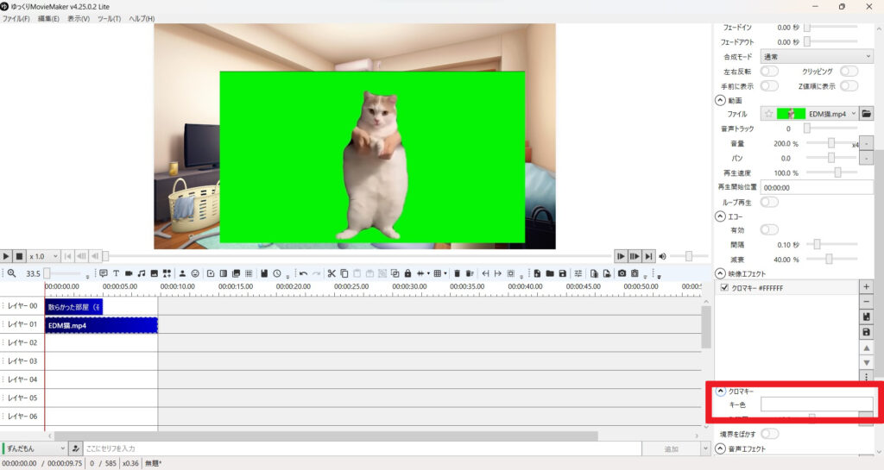Click the 再生開始位置 time field
The image size is (884, 470).
coord(817,187)
